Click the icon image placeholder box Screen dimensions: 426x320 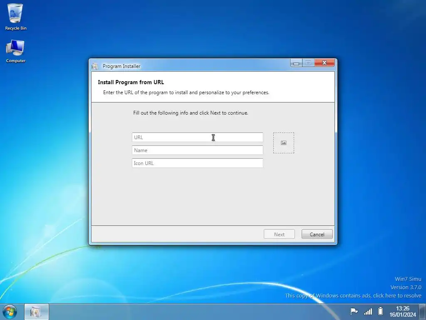283,143
